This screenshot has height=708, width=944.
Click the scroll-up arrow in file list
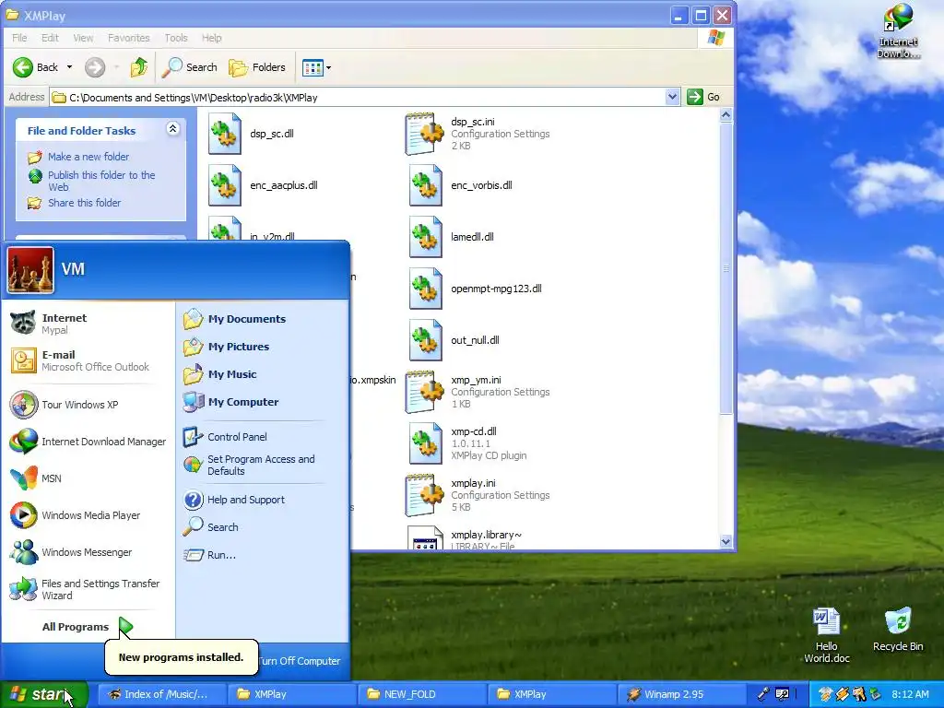(x=726, y=114)
